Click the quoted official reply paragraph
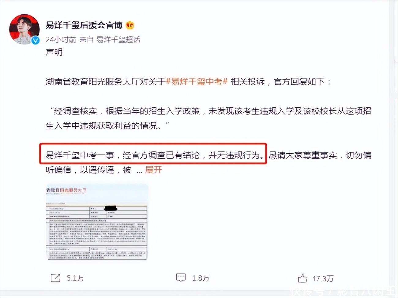 208,118
